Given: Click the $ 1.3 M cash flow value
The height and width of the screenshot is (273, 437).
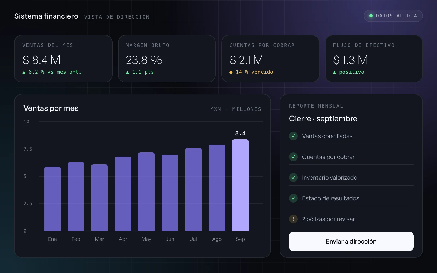Looking at the screenshot, I should click(x=350, y=60).
